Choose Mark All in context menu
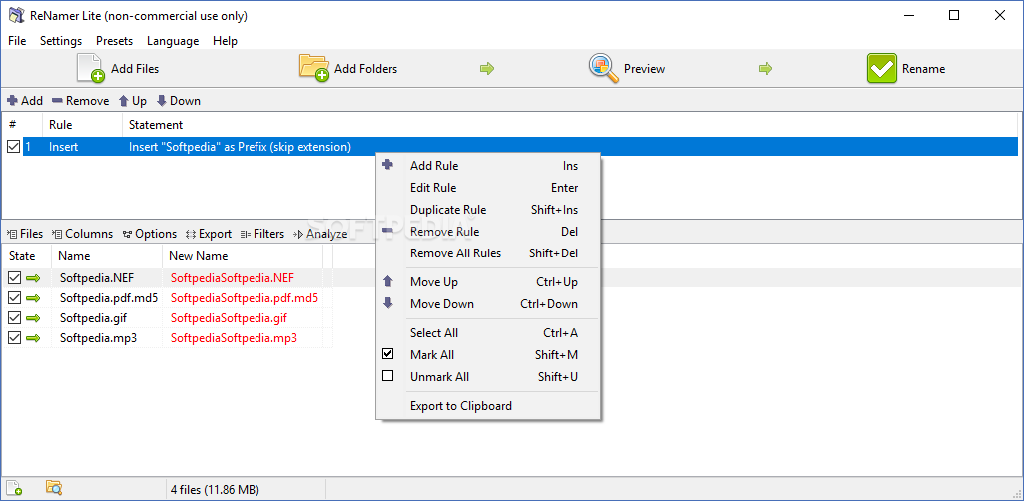 point(488,354)
